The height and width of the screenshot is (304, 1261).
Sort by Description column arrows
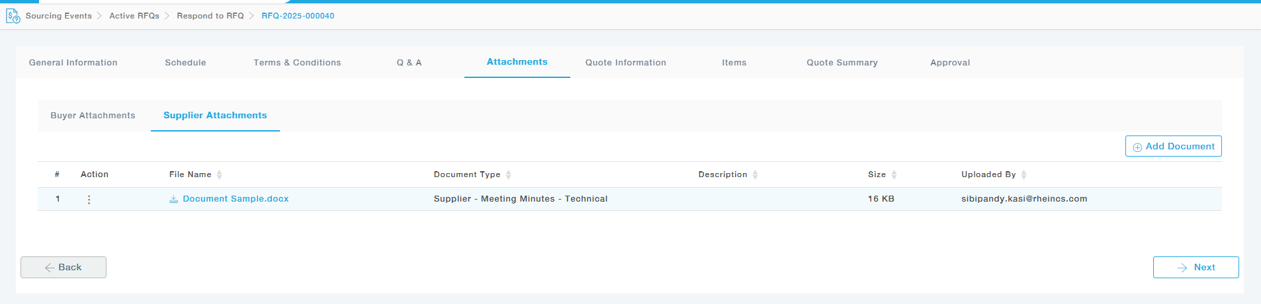click(756, 175)
